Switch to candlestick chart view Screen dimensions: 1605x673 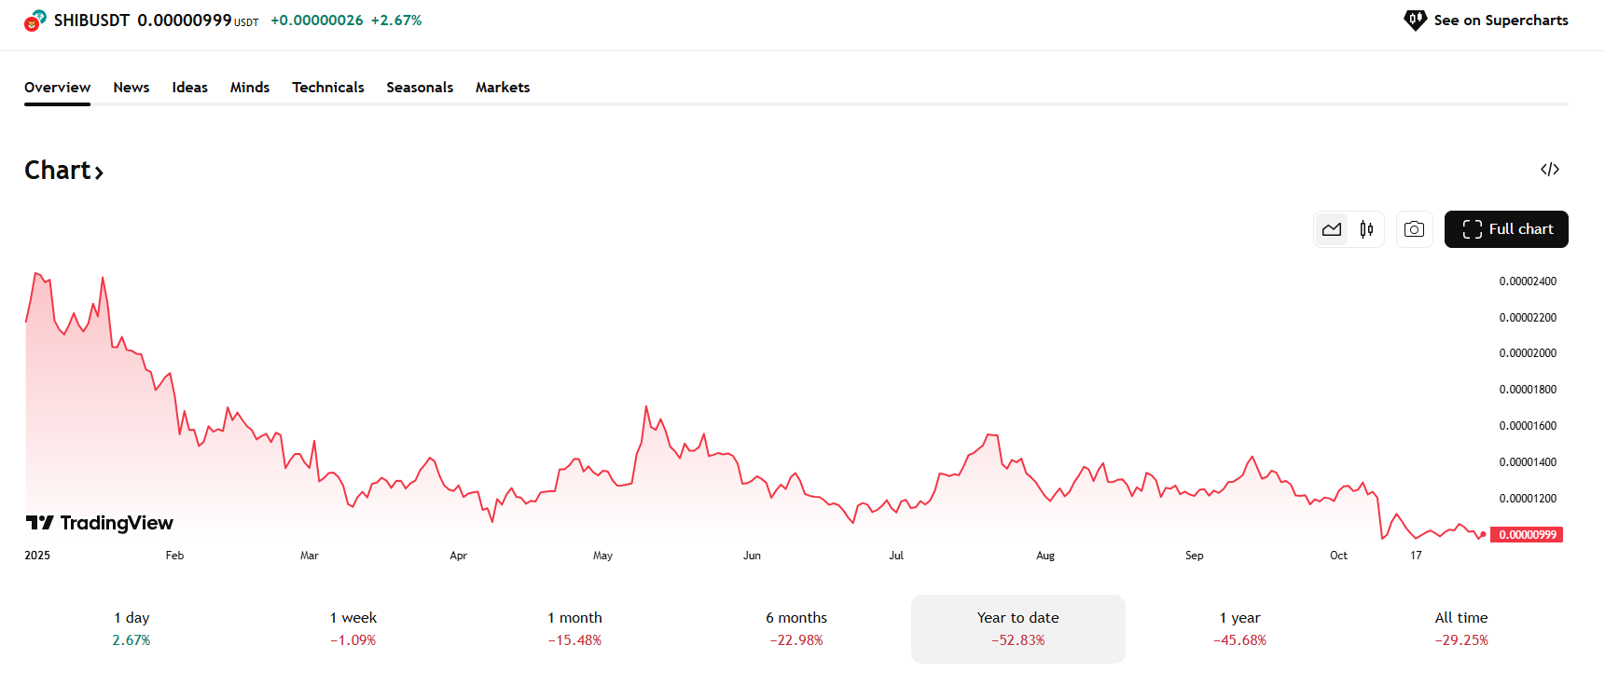click(1366, 229)
